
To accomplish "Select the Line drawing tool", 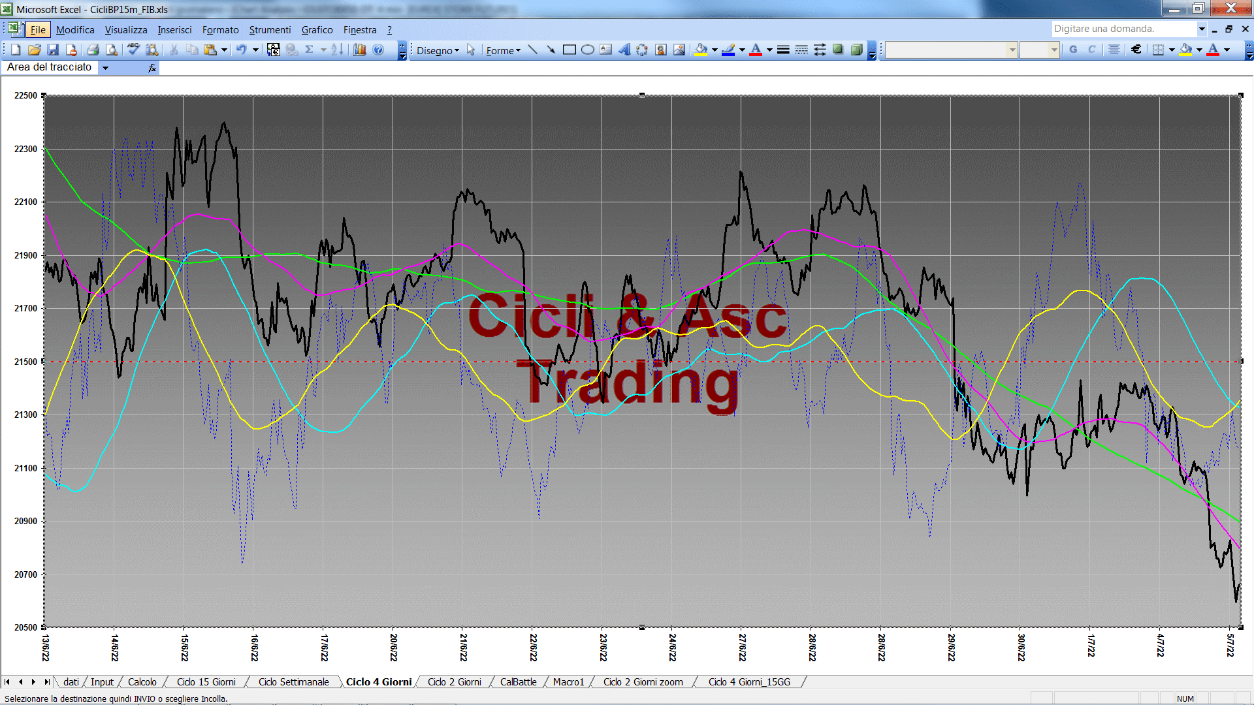I will pos(532,50).
